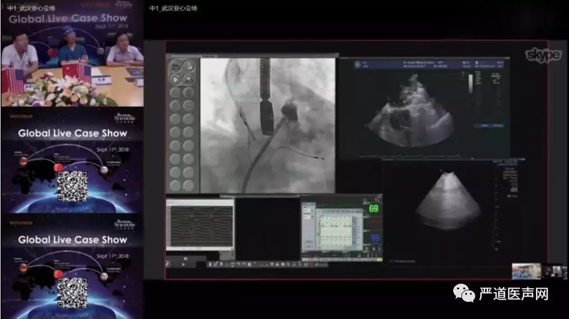Select second-row left icon in the fluoroscopy palette
The width and height of the screenshot is (569, 319).
pos(176,79)
